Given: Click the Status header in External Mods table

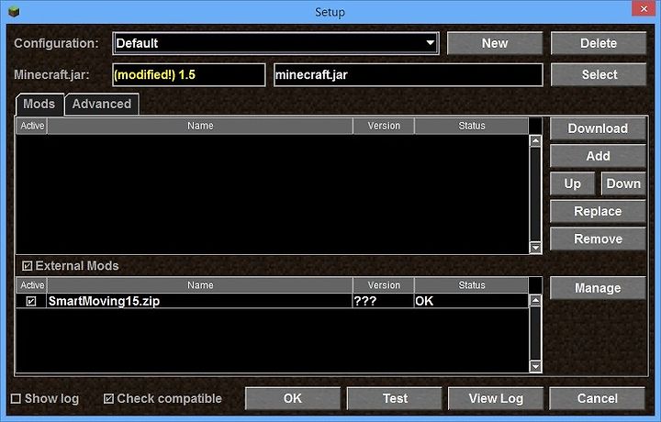Looking at the screenshot, I should point(472,285).
